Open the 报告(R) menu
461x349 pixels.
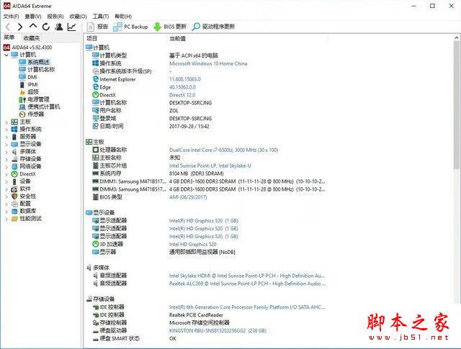click(x=55, y=17)
